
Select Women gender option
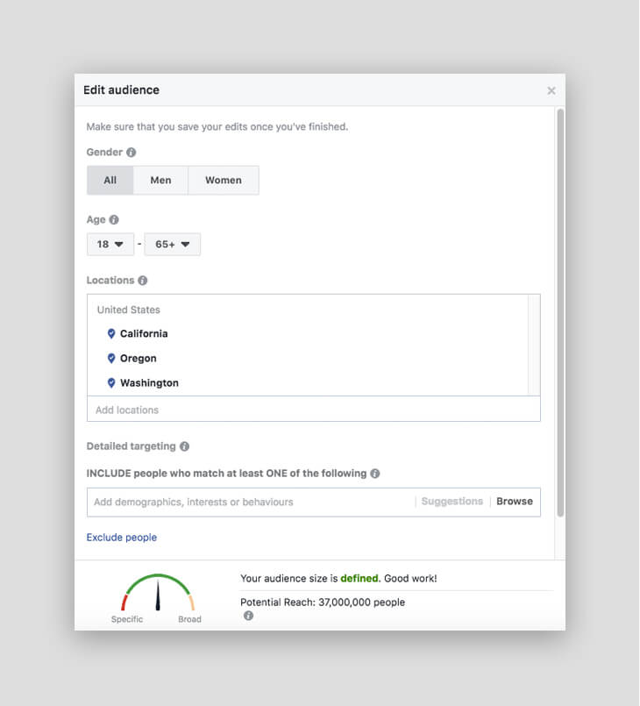pos(224,180)
